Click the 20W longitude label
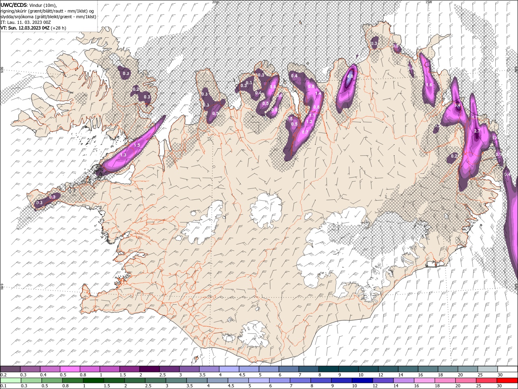 coord(215,2)
